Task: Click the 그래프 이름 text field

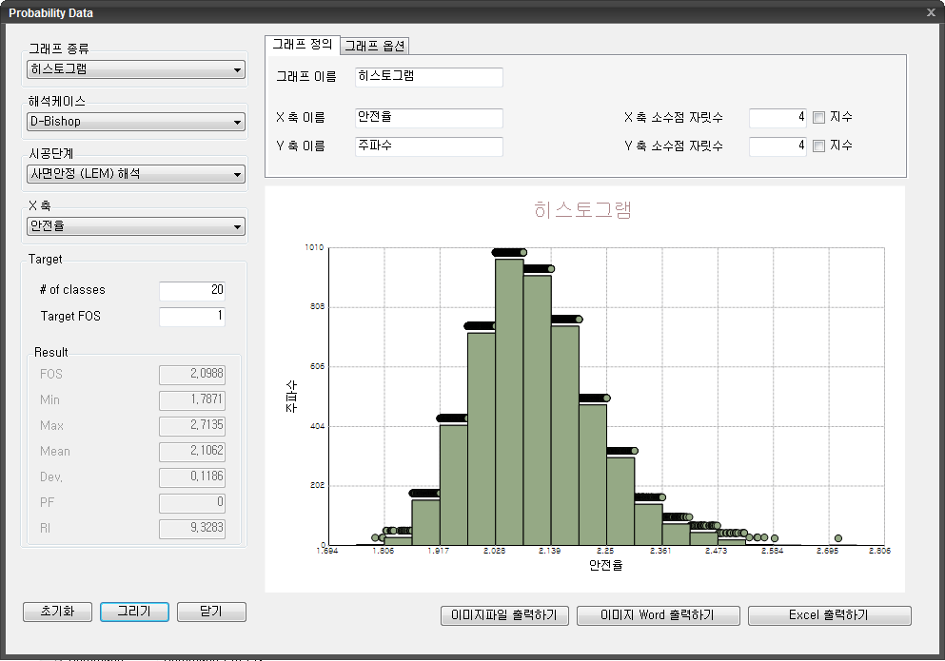Action: (428, 77)
